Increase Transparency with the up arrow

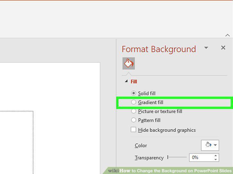[216, 155]
